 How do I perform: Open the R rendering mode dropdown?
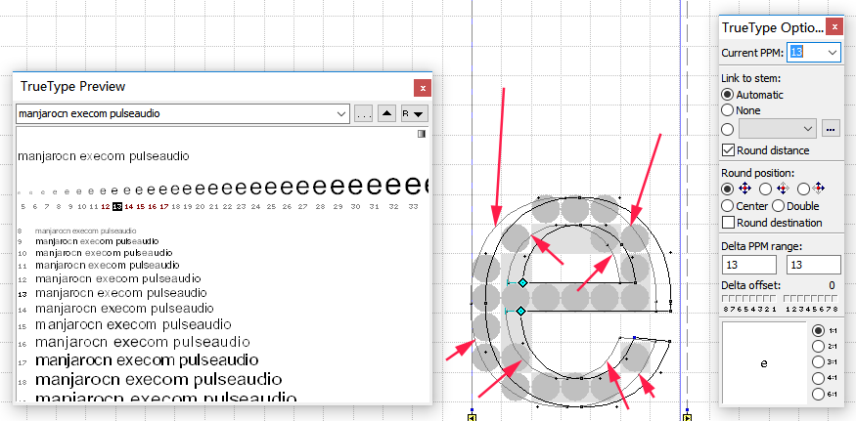pyautogui.click(x=415, y=114)
